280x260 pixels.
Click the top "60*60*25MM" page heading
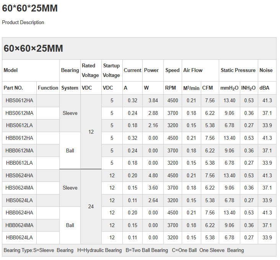pyautogui.click(x=30, y=8)
